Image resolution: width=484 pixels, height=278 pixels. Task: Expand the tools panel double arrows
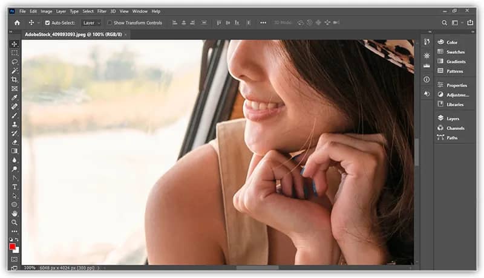(x=11, y=32)
